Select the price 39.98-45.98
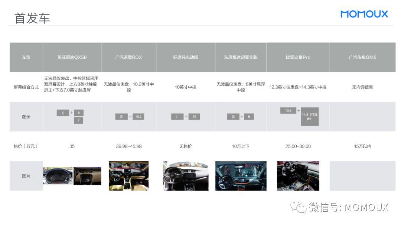 (128, 146)
